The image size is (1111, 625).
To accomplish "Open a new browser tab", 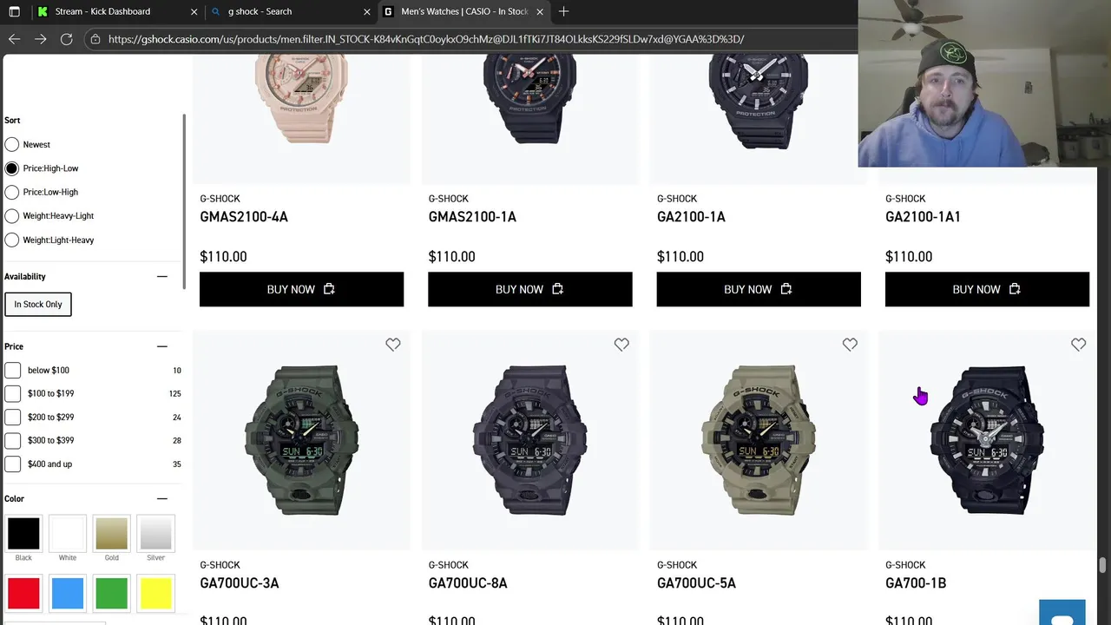I will pyautogui.click(x=563, y=11).
